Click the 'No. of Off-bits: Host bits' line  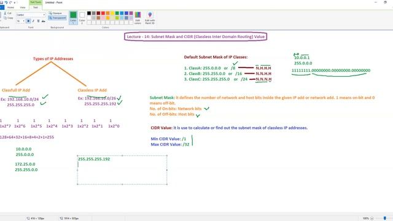[x=172, y=114]
